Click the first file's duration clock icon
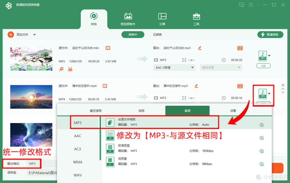This screenshot has height=183, width=290. pyautogui.click(x=224, y=60)
